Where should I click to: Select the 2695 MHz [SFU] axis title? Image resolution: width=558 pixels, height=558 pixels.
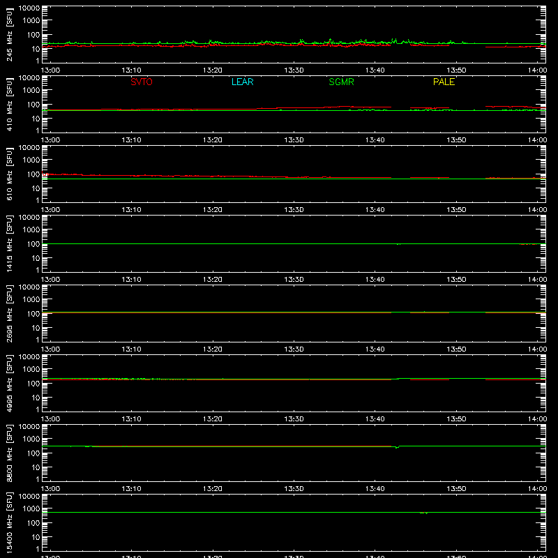click(x=9, y=313)
